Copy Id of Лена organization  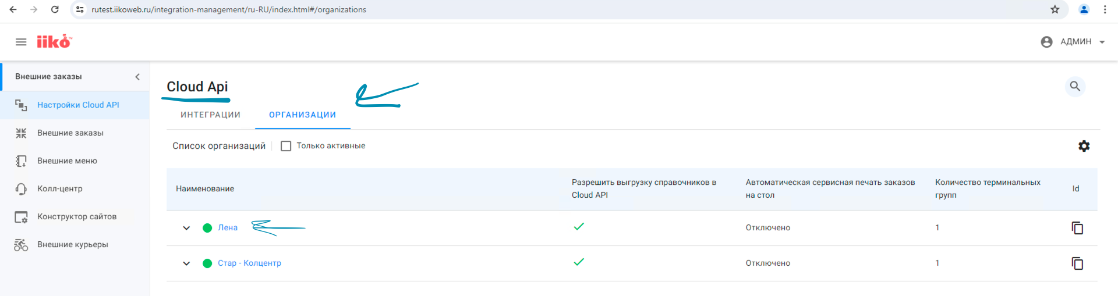coord(1077,228)
